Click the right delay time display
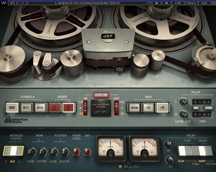Image resolution: width=216 pixels, height=172 pixels. point(202,114)
